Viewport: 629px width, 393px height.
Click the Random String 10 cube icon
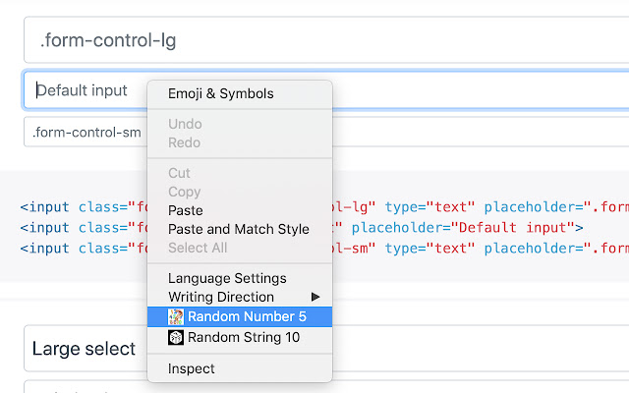(176, 337)
